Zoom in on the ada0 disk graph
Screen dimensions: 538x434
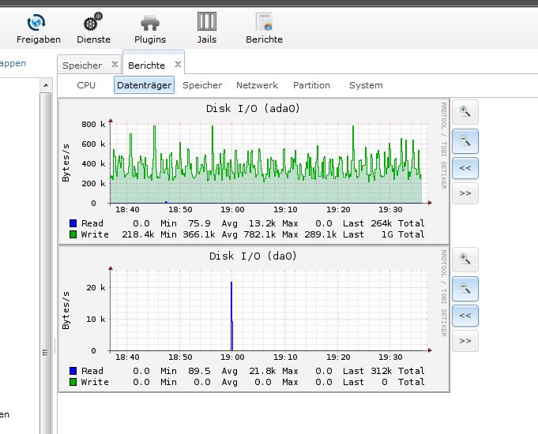point(465,112)
